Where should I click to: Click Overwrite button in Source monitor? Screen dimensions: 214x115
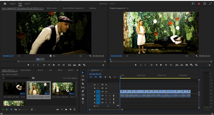[x=74, y=65]
